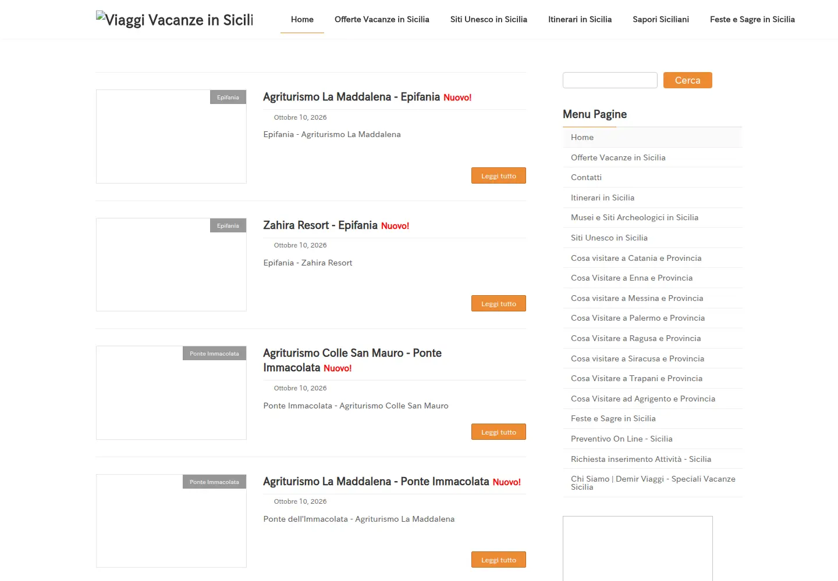Image resolution: width=838 pixels, height=581 pixels.
Task: Click Leggi tutto for Agriturismo Colle San Mauro
Action: point(498,432)
